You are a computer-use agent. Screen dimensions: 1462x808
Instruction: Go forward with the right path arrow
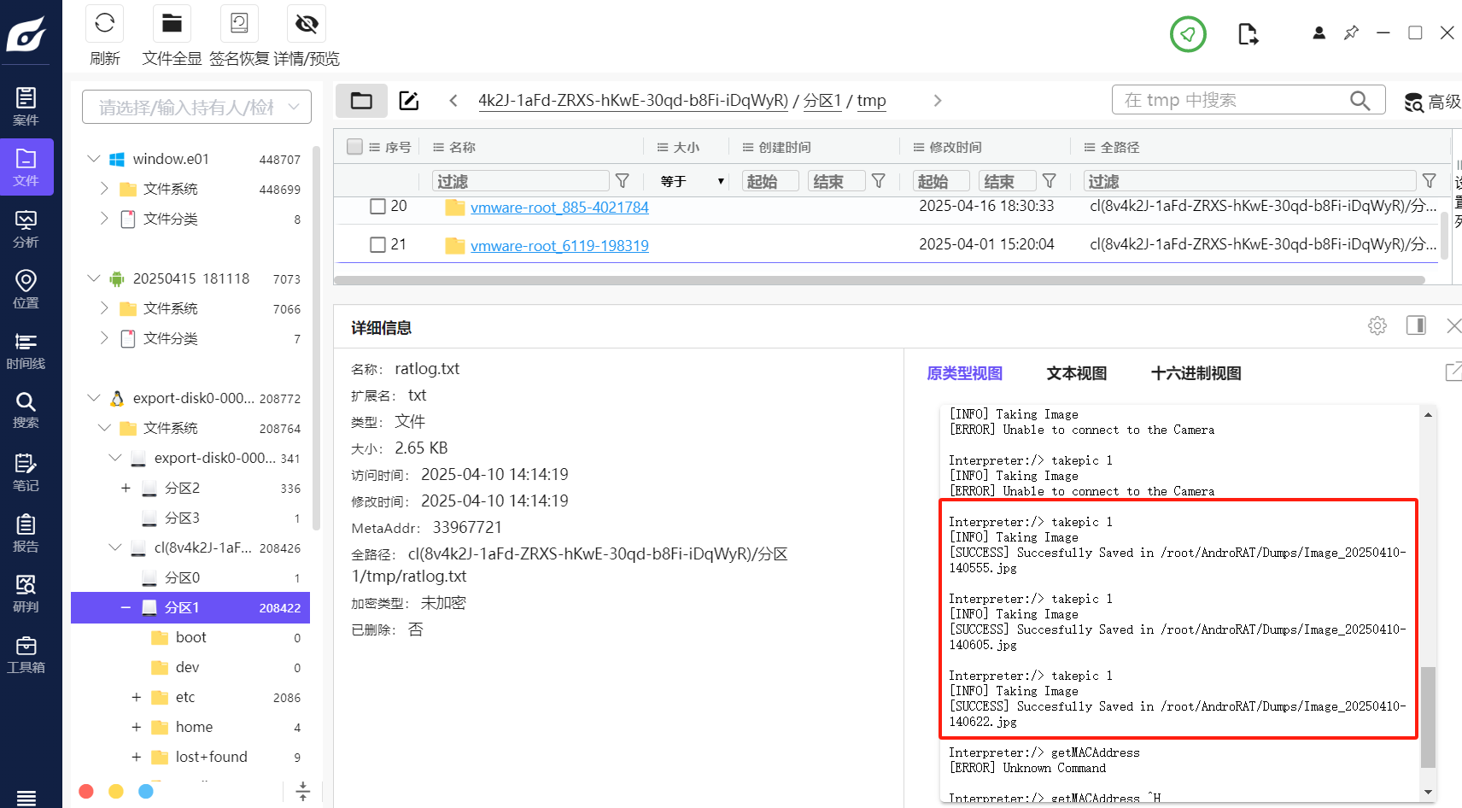938,101
